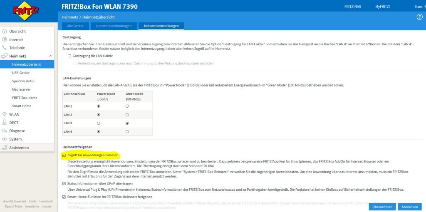Click the Übernehmen button
426x212 pixels.
click(382, 207)
